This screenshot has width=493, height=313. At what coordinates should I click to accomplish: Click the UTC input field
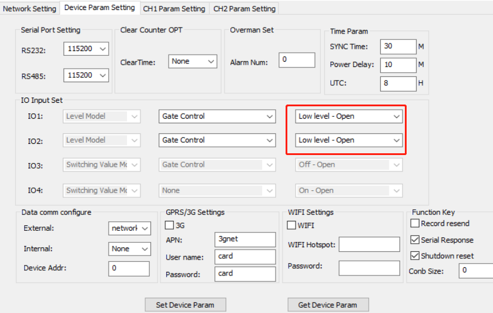[398, 83]
